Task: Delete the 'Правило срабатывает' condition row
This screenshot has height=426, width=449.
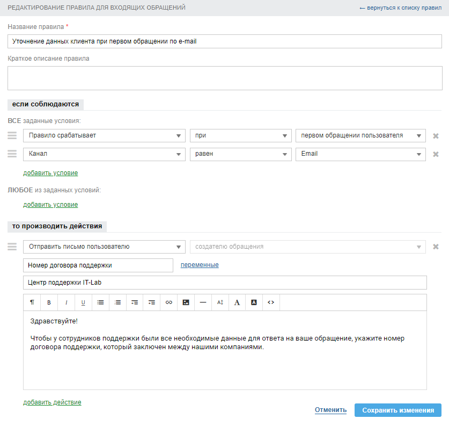Action: point(436,136)
